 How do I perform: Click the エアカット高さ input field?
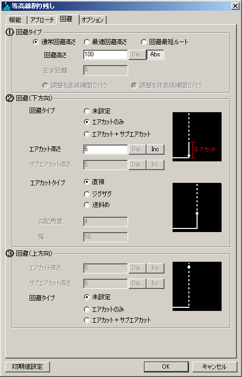pyautogui.click(x=105, y=149)
